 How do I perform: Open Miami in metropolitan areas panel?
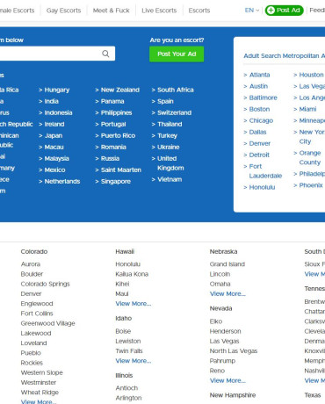pyautogui.click(x=307, y=109)
